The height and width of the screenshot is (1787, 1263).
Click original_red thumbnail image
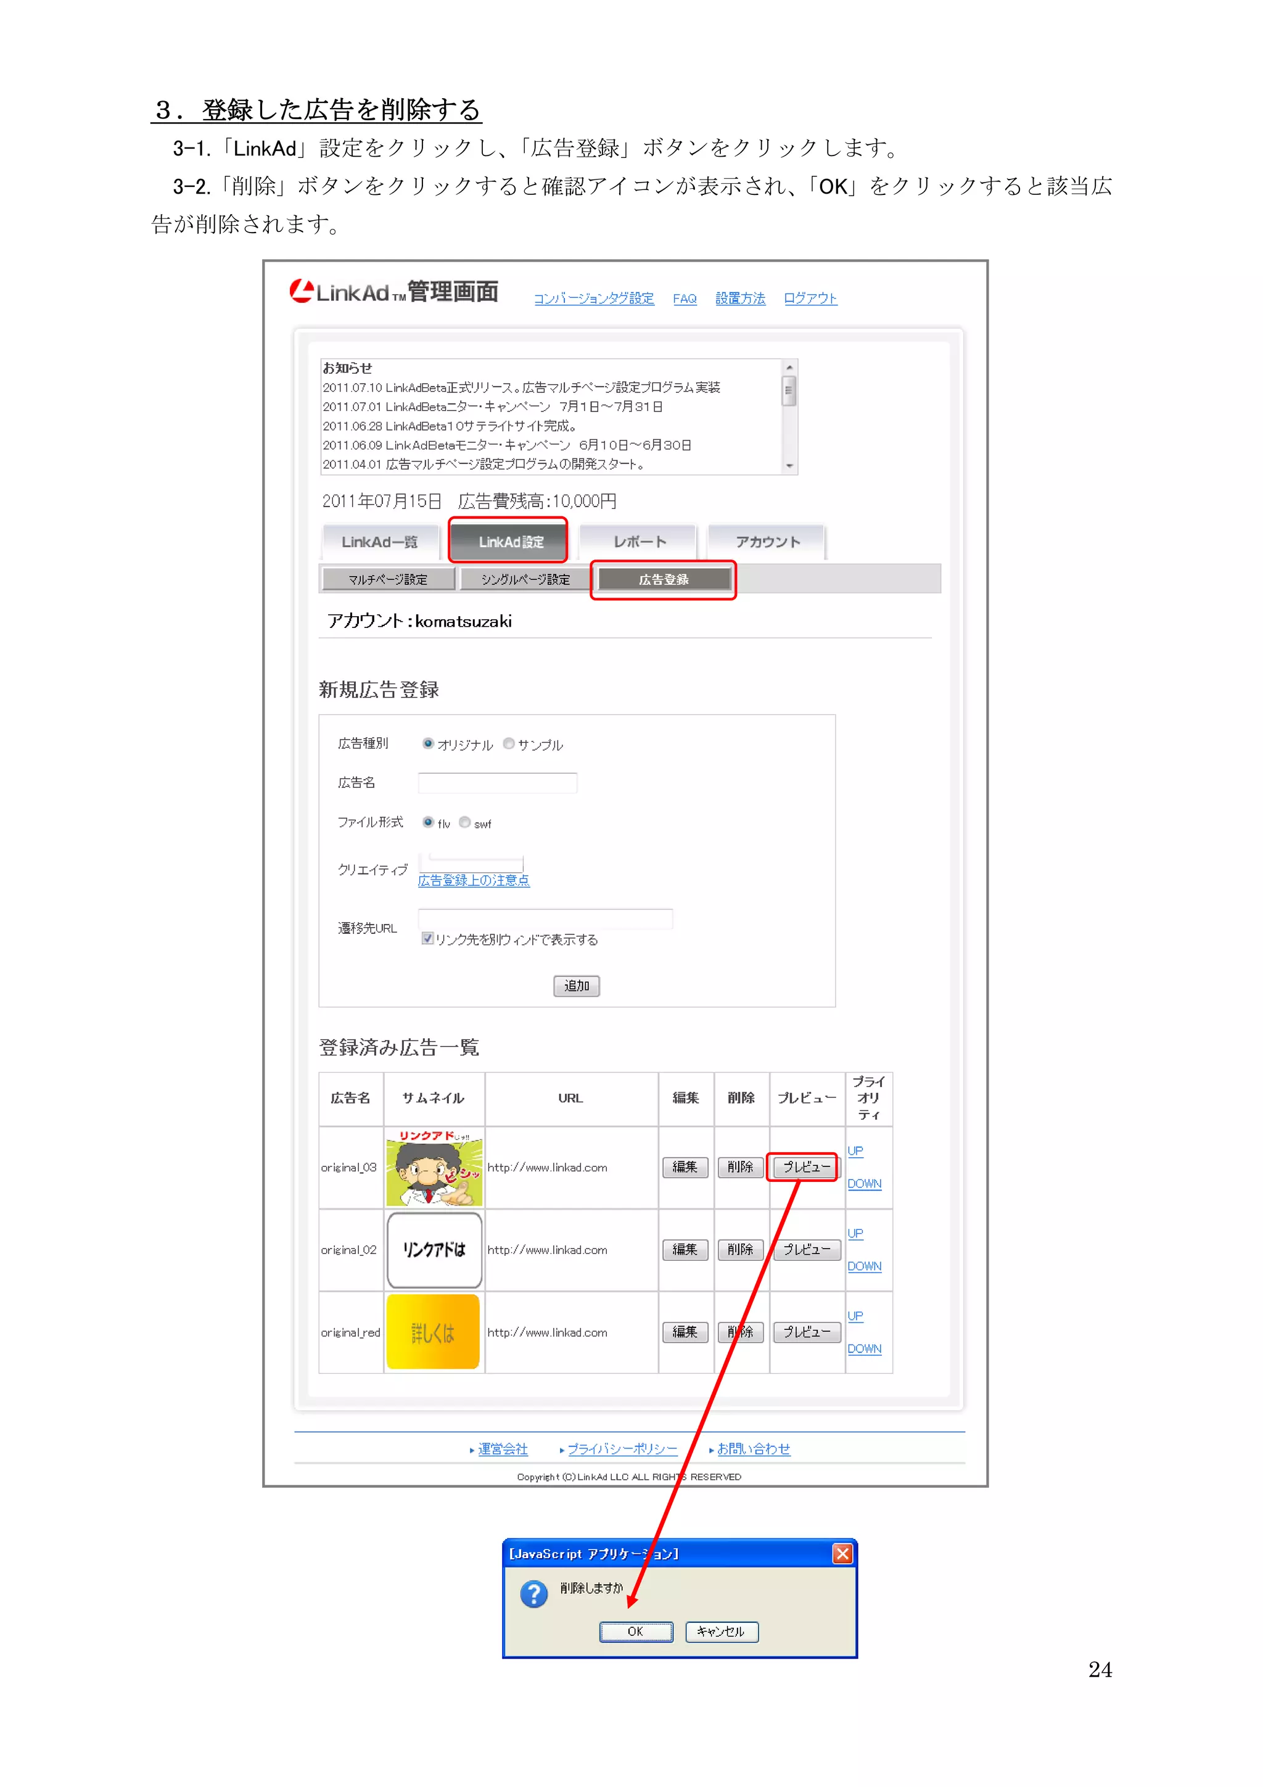point(434,1332)
